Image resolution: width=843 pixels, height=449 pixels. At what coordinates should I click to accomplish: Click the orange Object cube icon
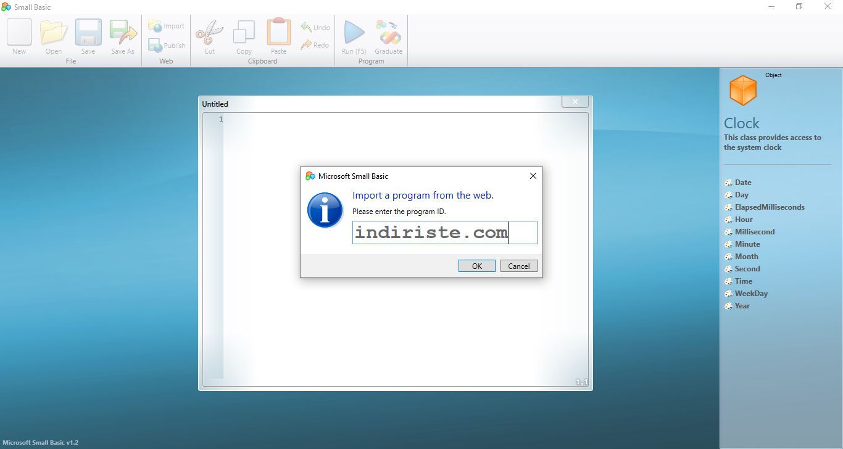click(x=743, y=90)
